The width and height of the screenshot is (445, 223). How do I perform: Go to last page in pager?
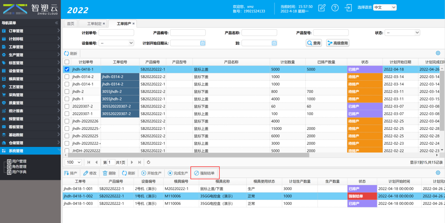pos(139,162)
